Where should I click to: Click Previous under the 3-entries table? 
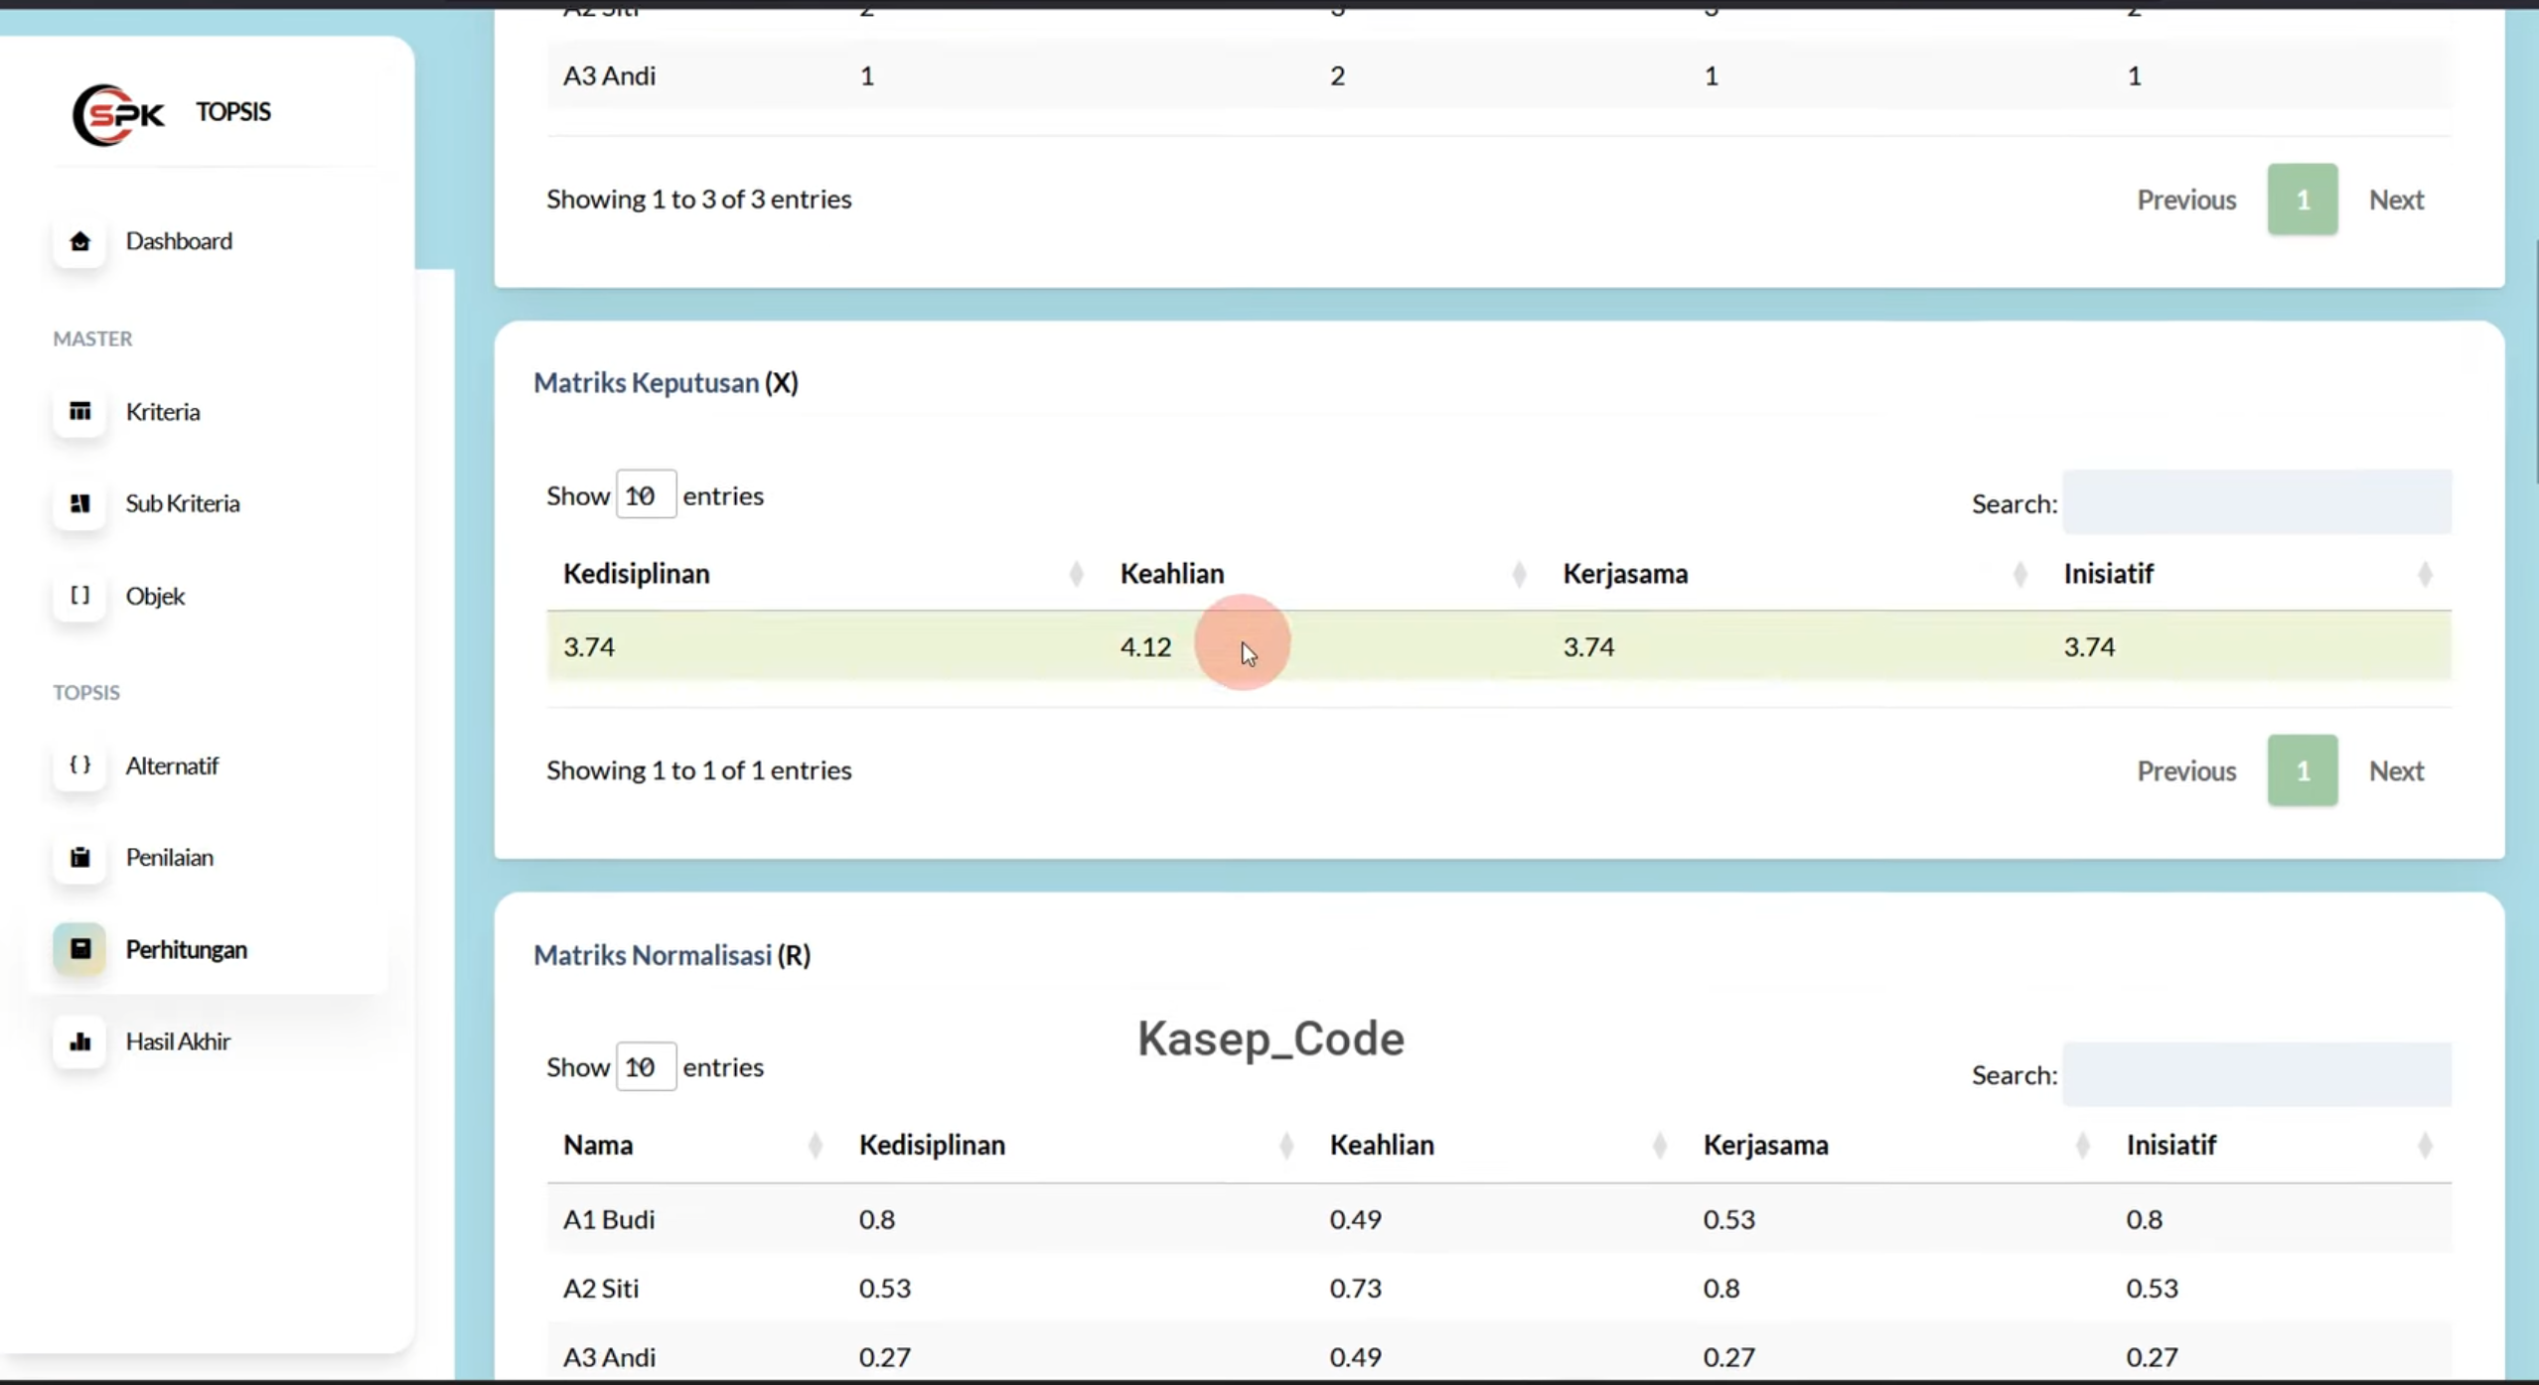(x=2186, y=200)
